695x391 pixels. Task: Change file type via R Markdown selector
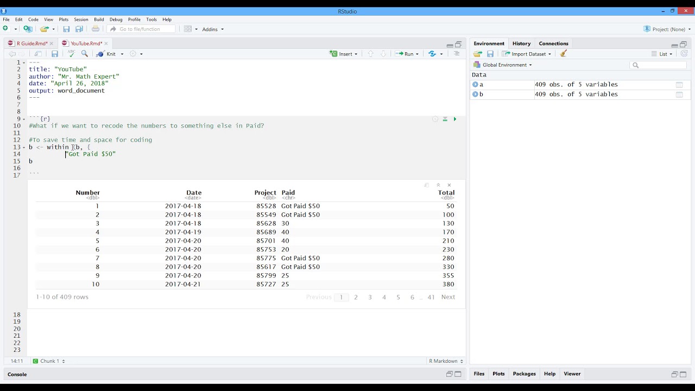click(x=446, y=361)
